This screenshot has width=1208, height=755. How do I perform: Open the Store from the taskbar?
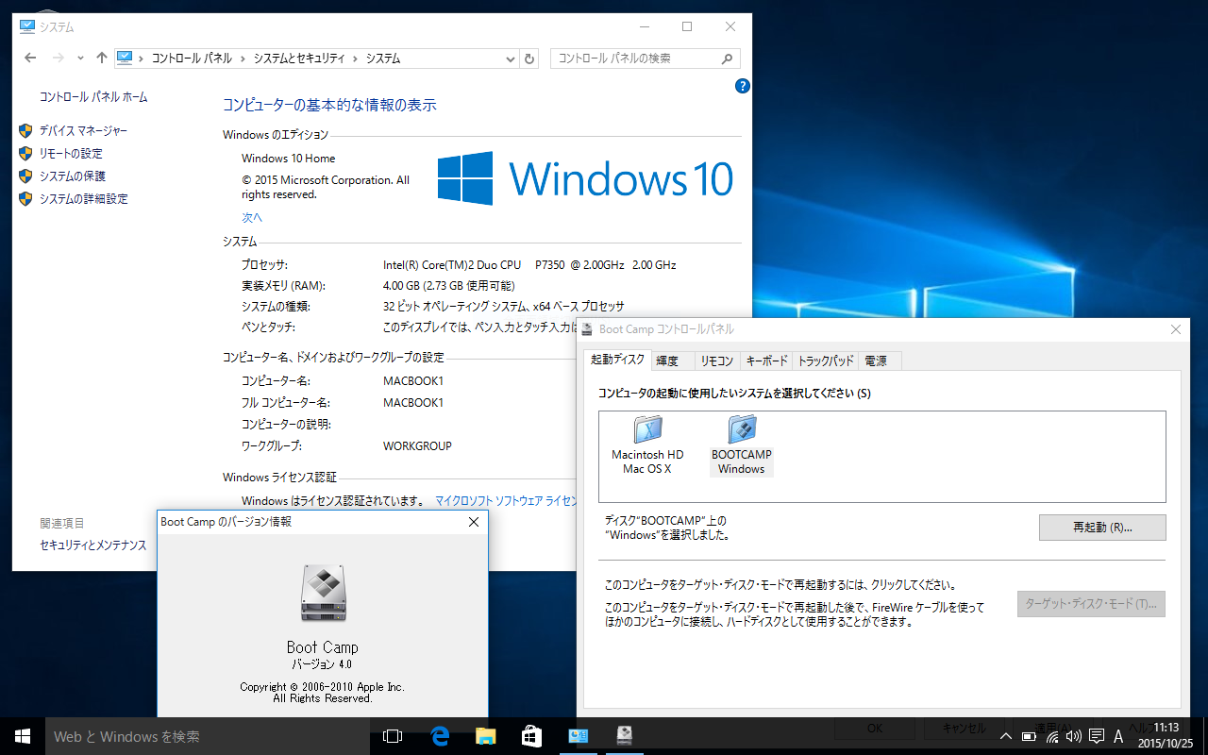[531, 736]
